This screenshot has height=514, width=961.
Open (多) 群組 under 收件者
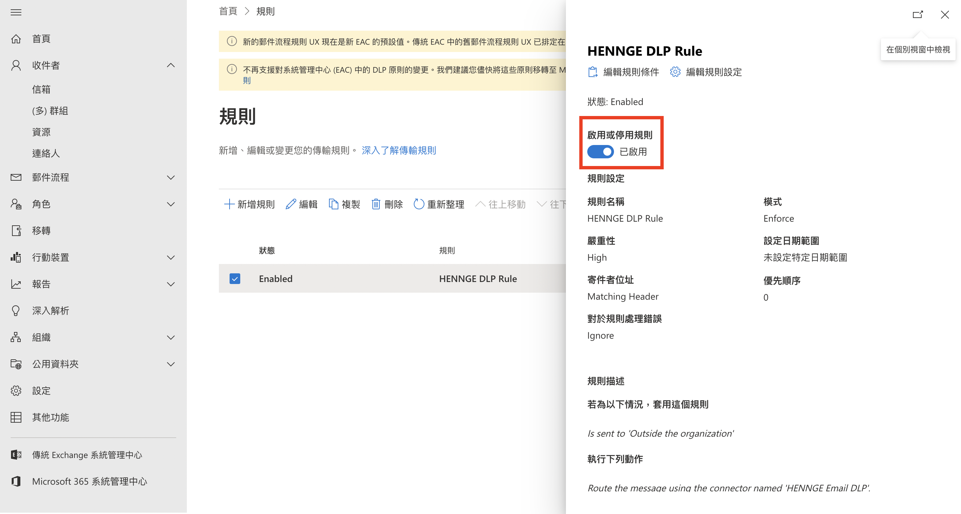pos(50,111)
